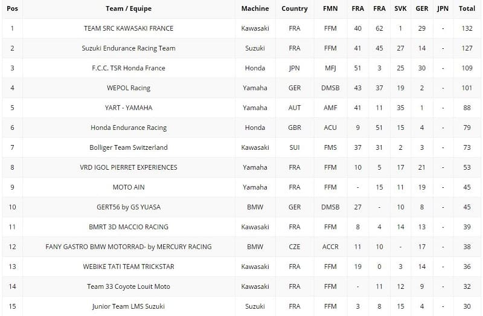483x316 pixels.
Task: Click the Total column header
Action: point(467,8)
